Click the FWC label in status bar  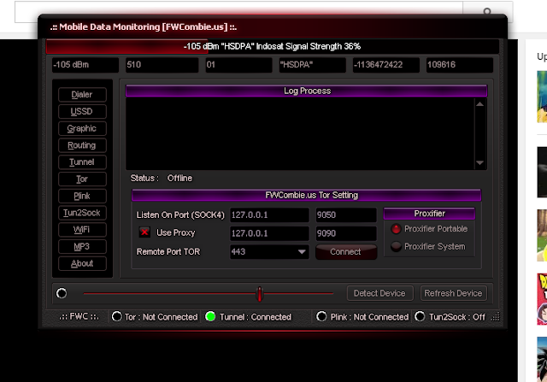click(x=79, y=317)
